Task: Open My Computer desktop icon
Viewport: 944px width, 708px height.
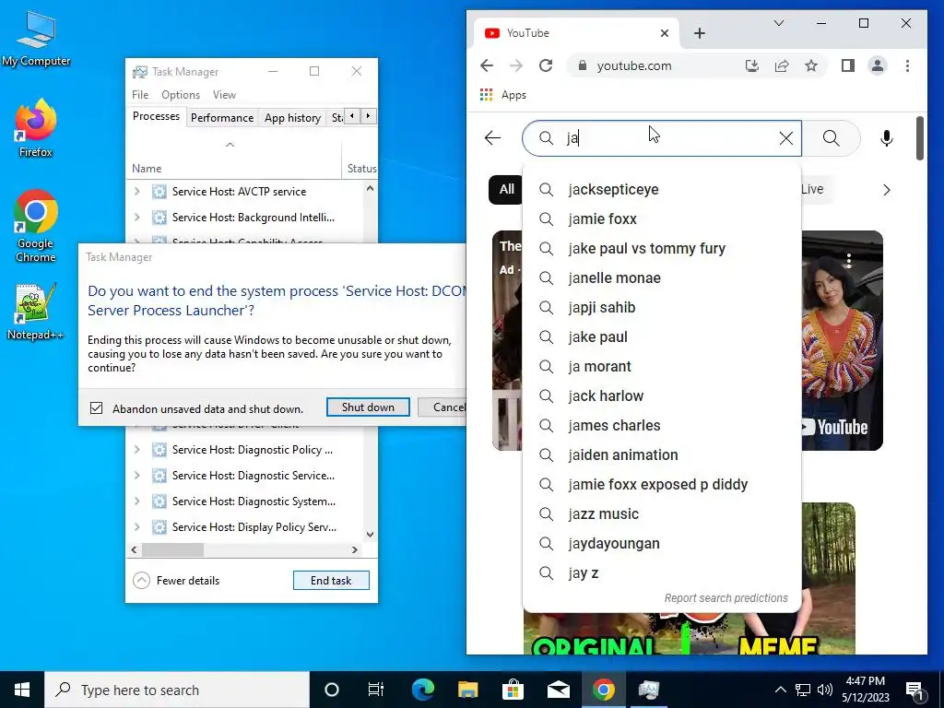Action: point(36,39)
